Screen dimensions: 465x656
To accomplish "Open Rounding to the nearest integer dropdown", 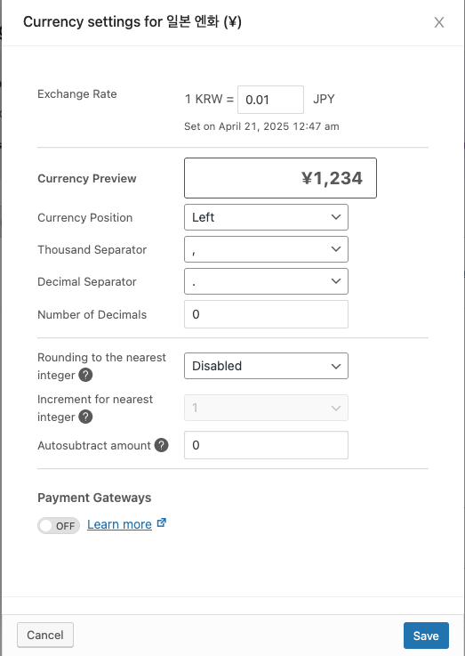I will pos(266,366).
